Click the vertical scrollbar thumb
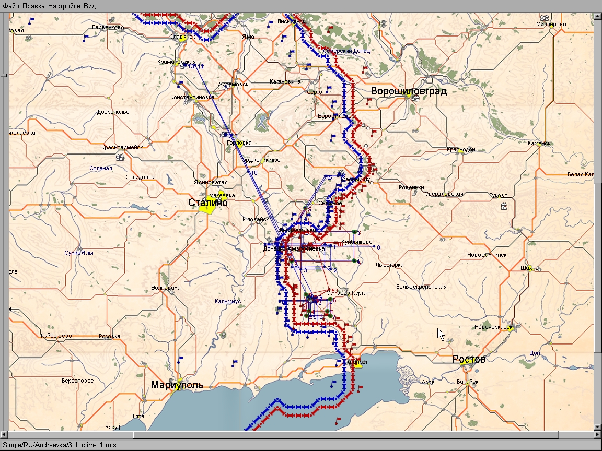Screen dimensions: 602x451 tap(598, 269)
